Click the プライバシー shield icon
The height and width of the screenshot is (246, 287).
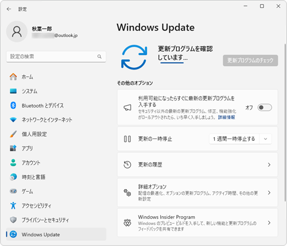click(x=13, y=220)
